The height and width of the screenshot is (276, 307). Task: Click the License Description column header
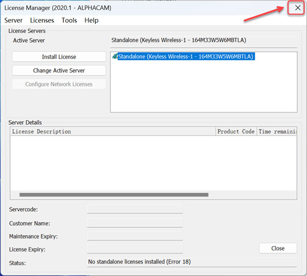pos(113,131)
